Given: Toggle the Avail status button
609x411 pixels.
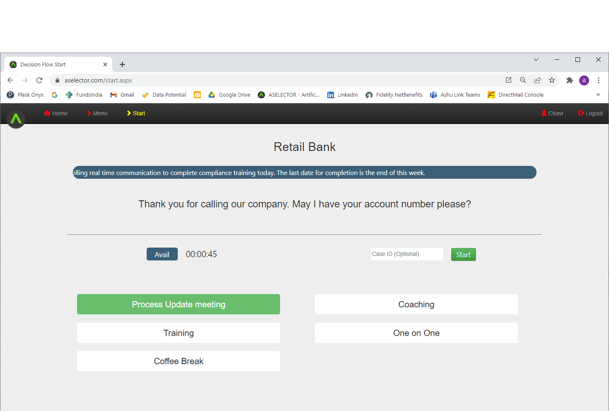Looking at the screenshot, I should [x=162, y=254].
